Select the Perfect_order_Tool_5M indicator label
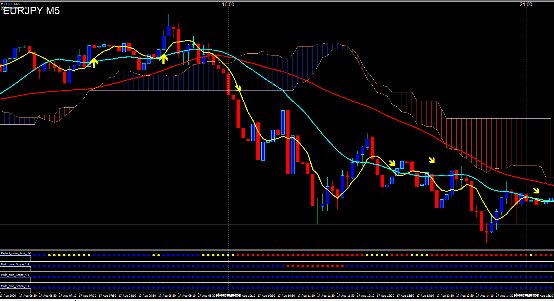 [16, 253]
